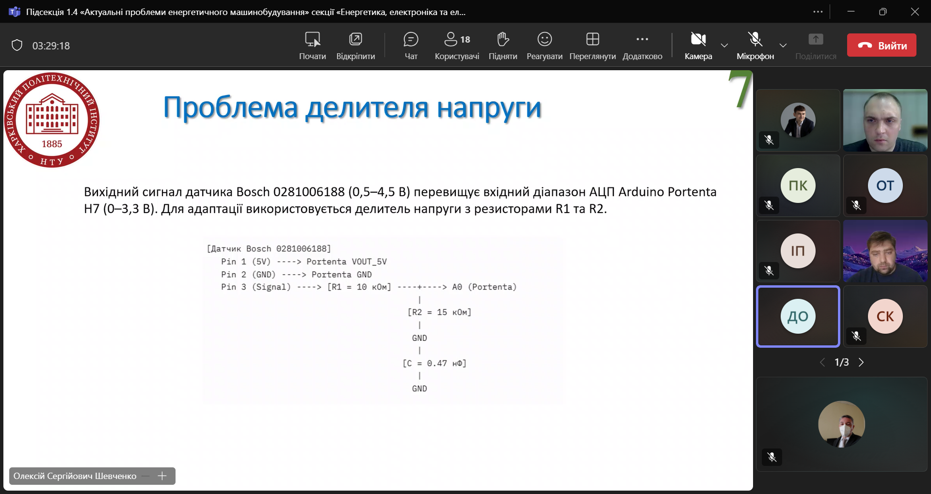
Task: Select the ОТ participant tile
Action: pos(885,185)
